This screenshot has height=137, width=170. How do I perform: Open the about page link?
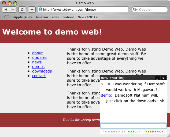(37, 53)
